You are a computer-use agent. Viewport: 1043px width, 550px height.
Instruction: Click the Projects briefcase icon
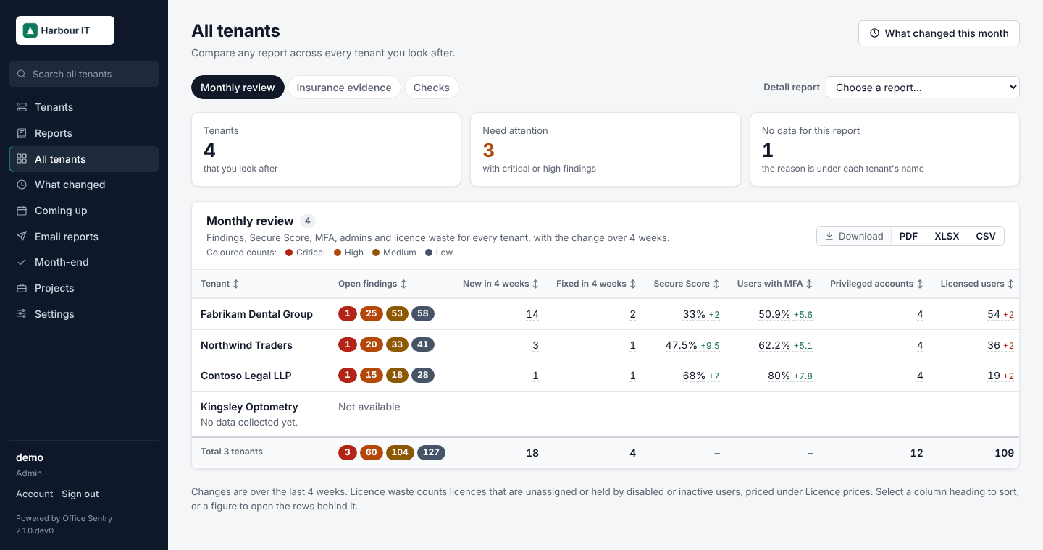[x=22, y=288]
